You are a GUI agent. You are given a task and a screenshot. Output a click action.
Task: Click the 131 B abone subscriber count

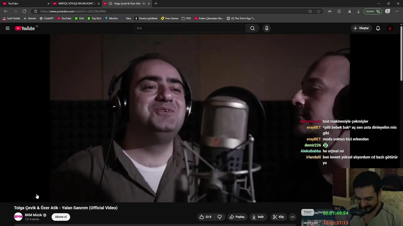(32, 219)
